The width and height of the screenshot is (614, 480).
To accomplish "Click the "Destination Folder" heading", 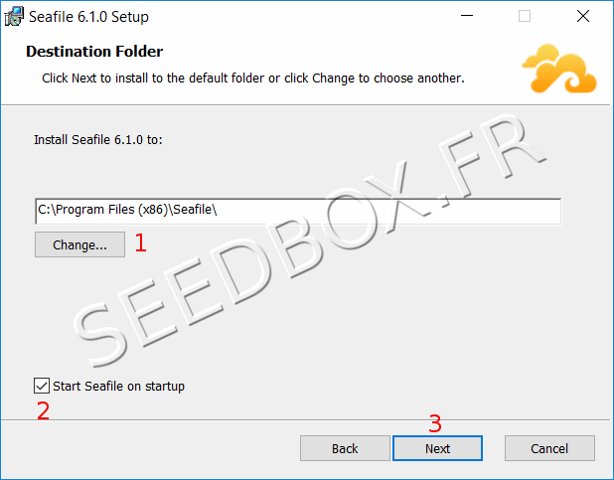I will point(94,52).
